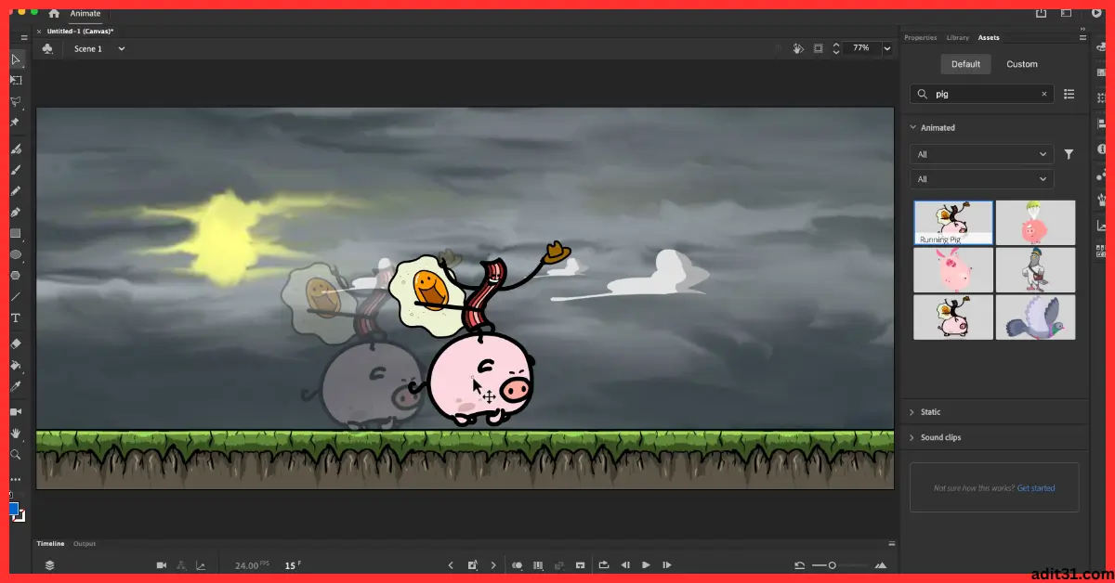Click the Quick Share and Publish icon
Viewport: 1115px width, 583px height.
click(x=1042, y=13)
